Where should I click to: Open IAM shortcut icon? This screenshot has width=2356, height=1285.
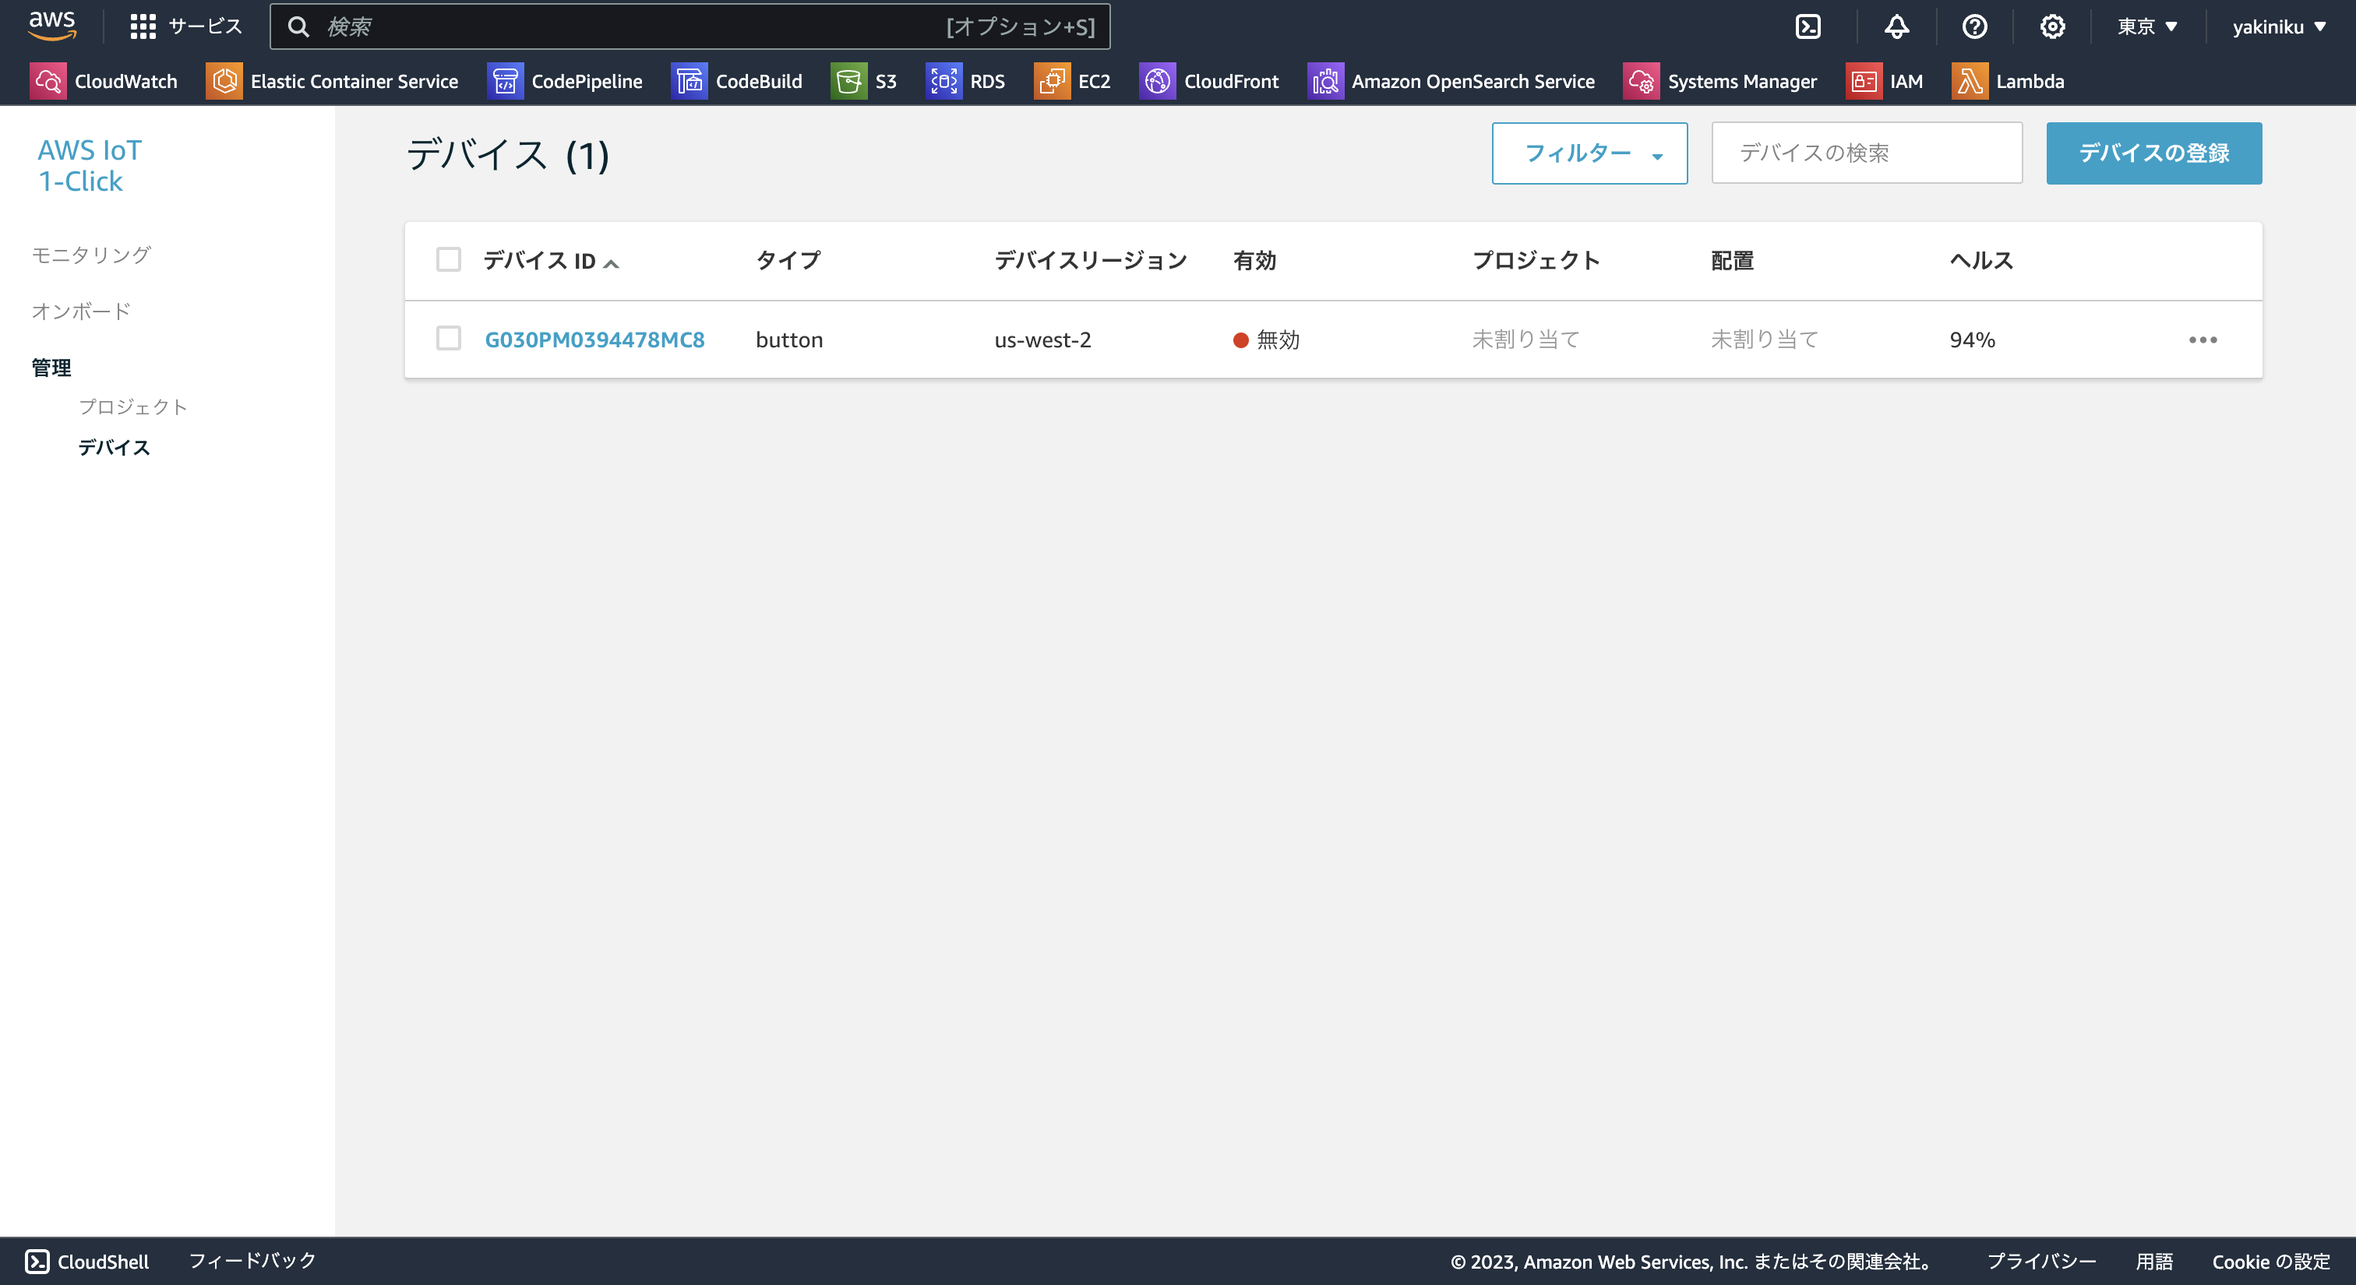1864,81
